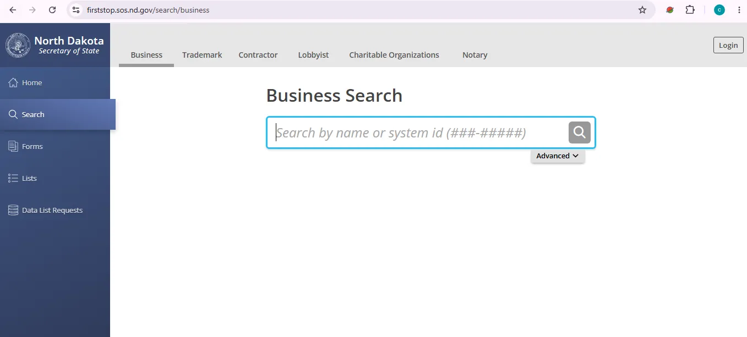
Task: Click the Data List Requests database icon
Action: click(13, 210)
